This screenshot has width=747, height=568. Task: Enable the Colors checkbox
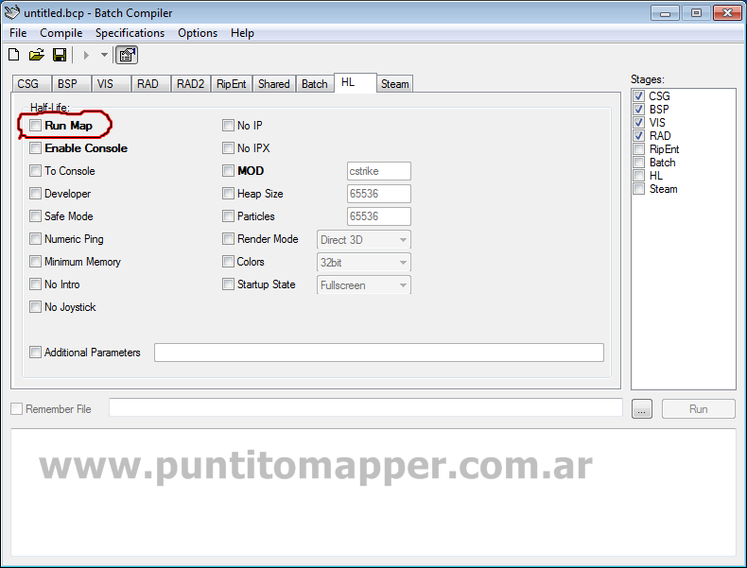[228, 262]
